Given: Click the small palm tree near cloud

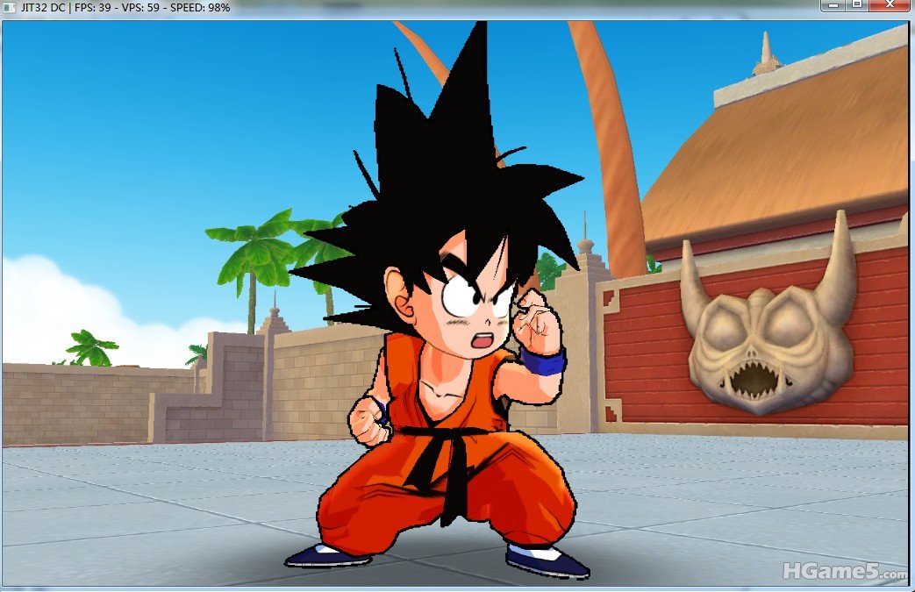Looking at the screenshot, I should click(x=90, y=347).
